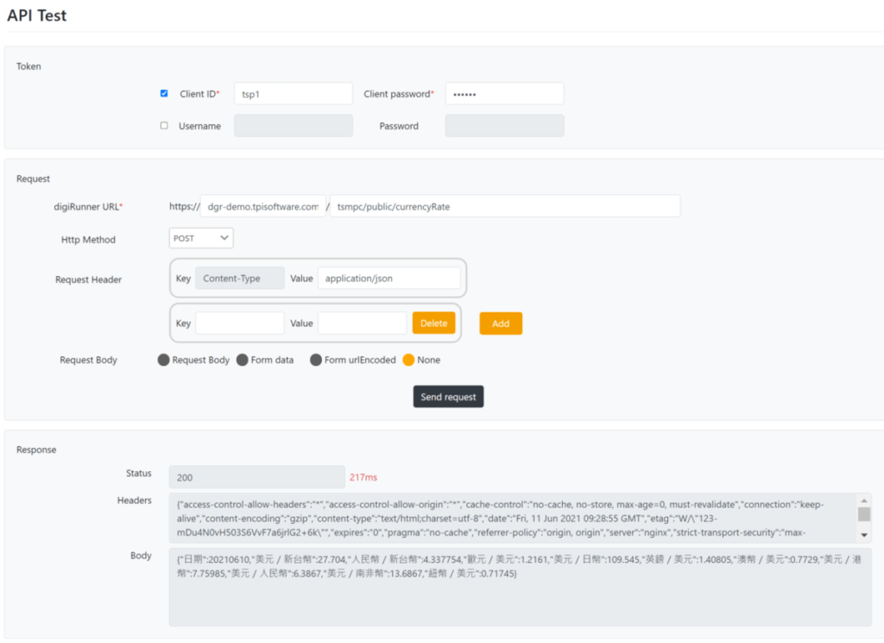The height and width of the screenshot is (643, 884).
Task: Click the Add button for request headers
Action: click(x=501, y=323)
